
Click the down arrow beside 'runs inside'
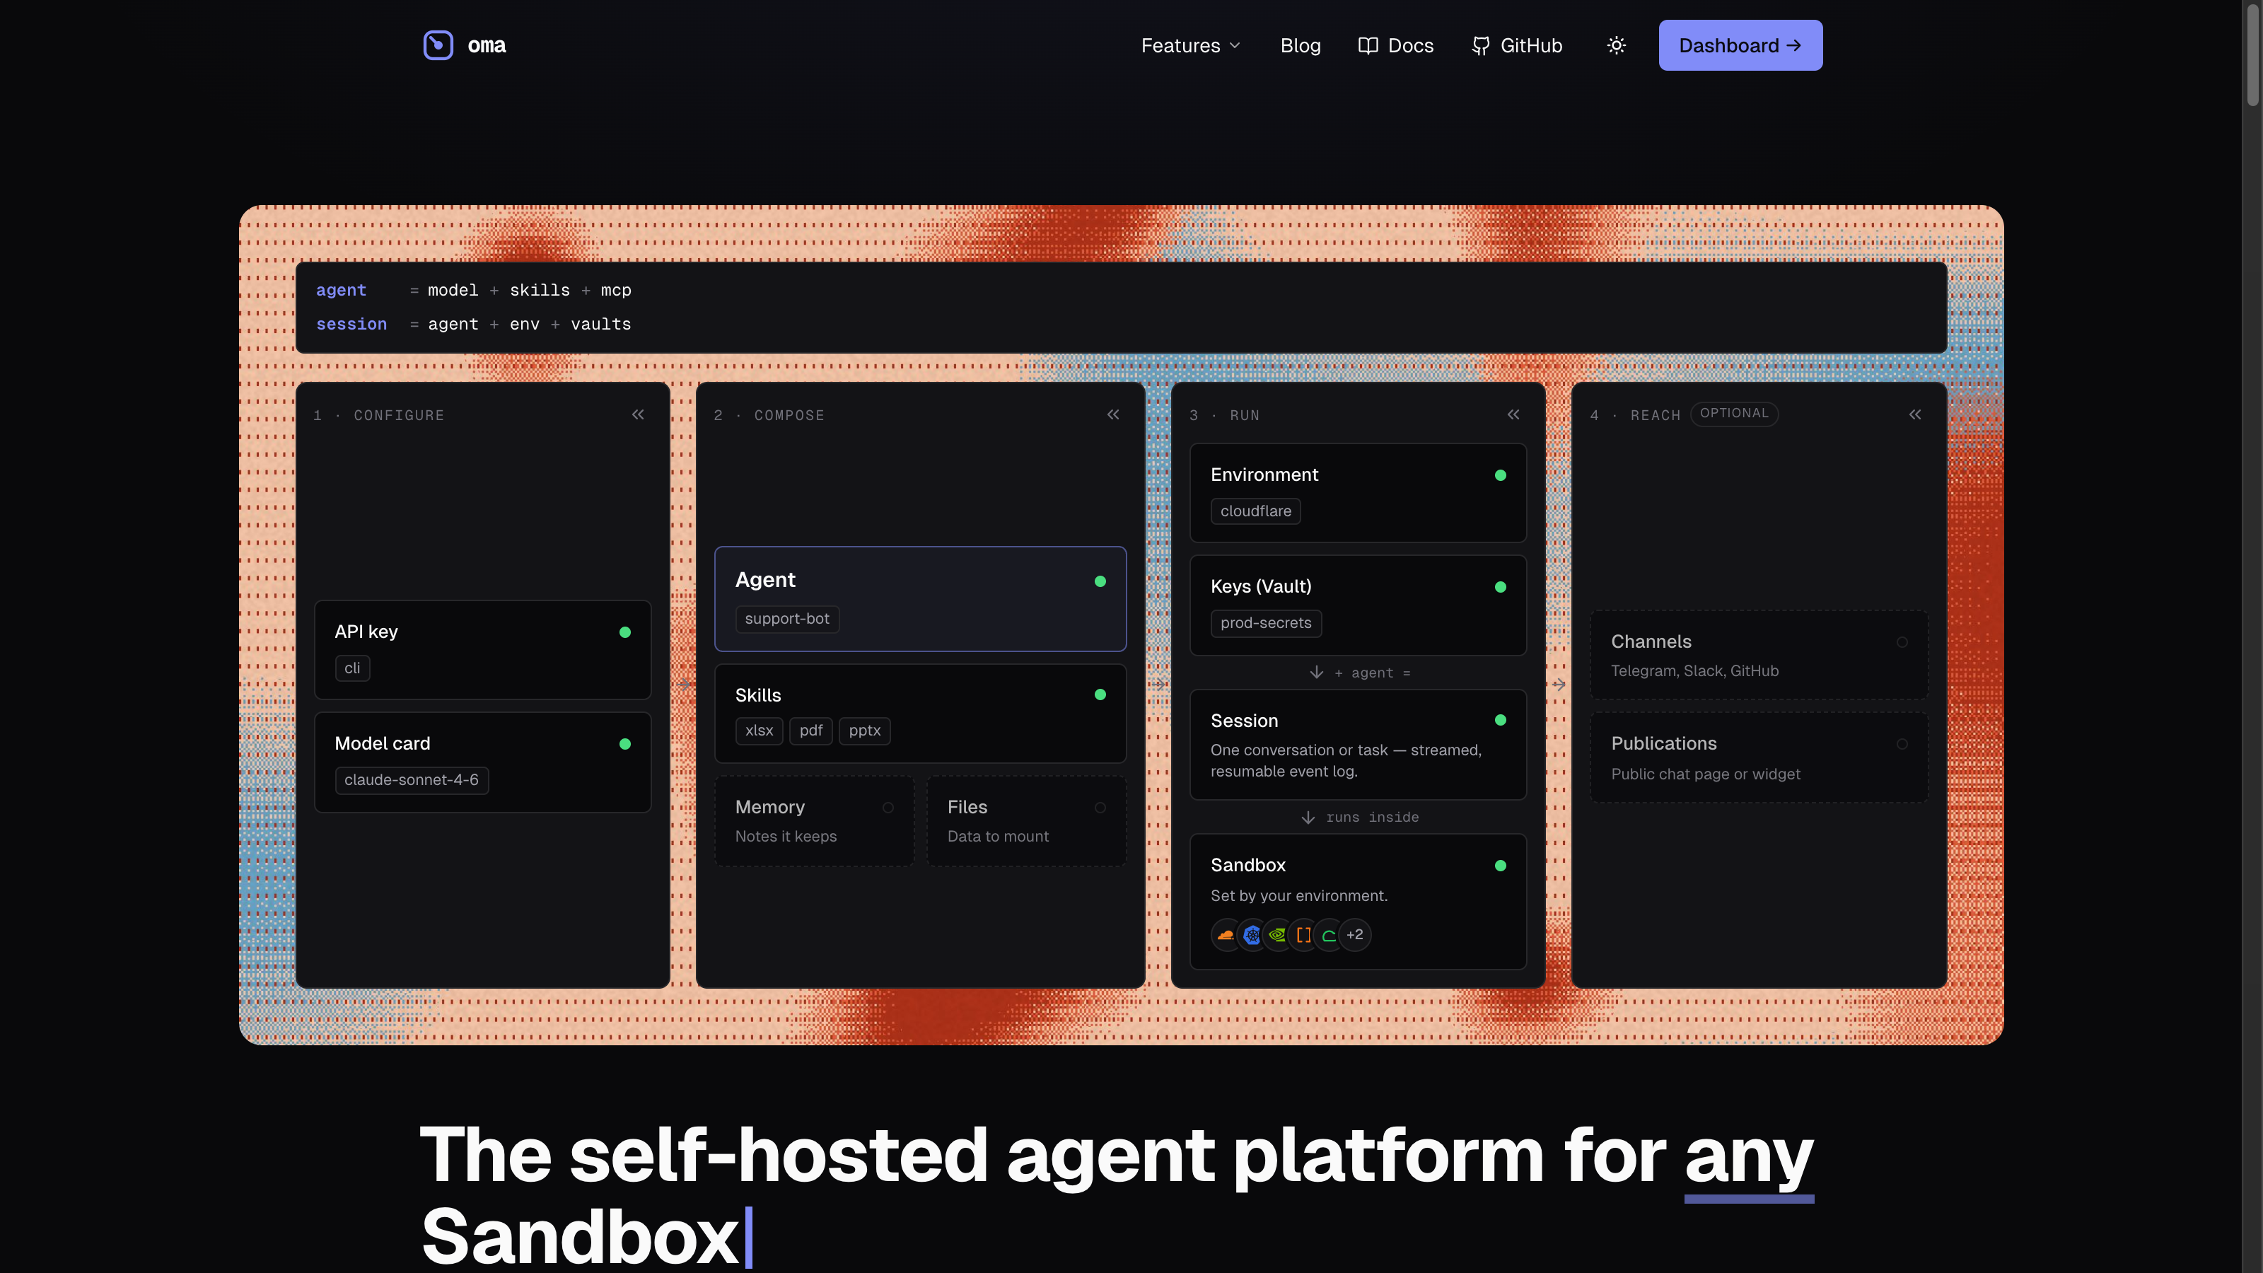(x=1308, y=817)
